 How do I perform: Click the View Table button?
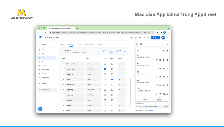104,51
